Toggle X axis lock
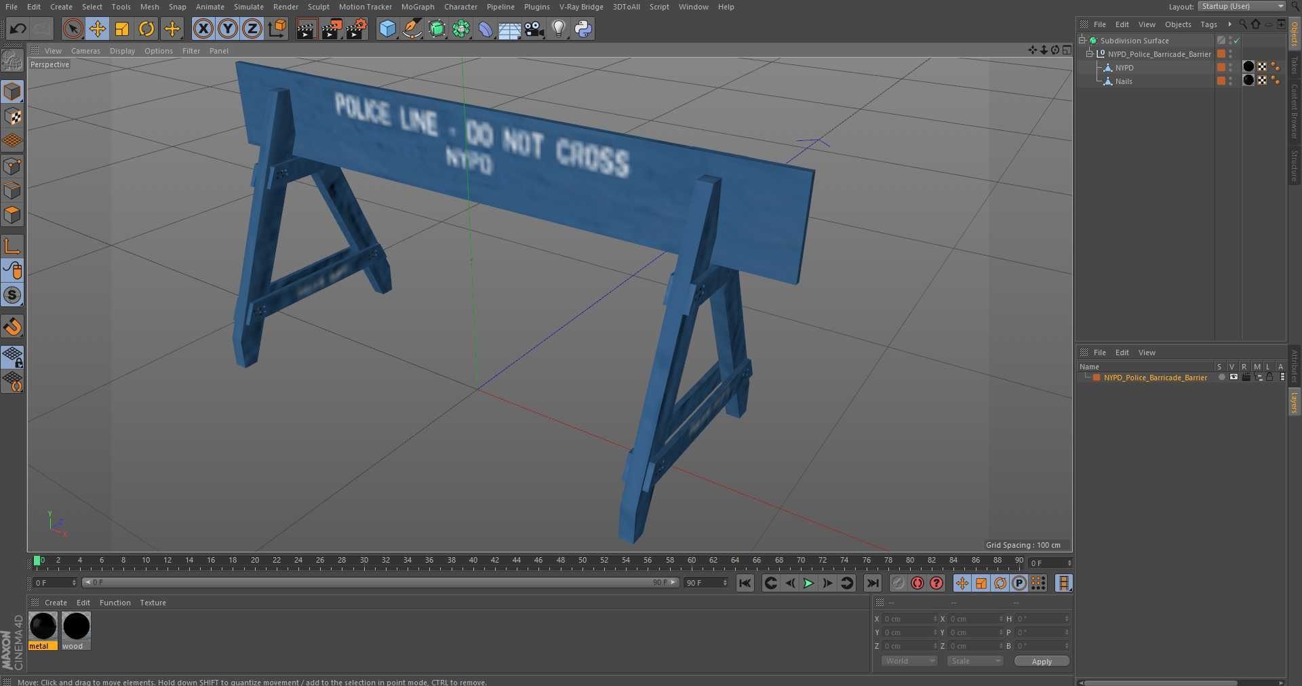This screenshot has width=1302, height=686. coord(203,28)
